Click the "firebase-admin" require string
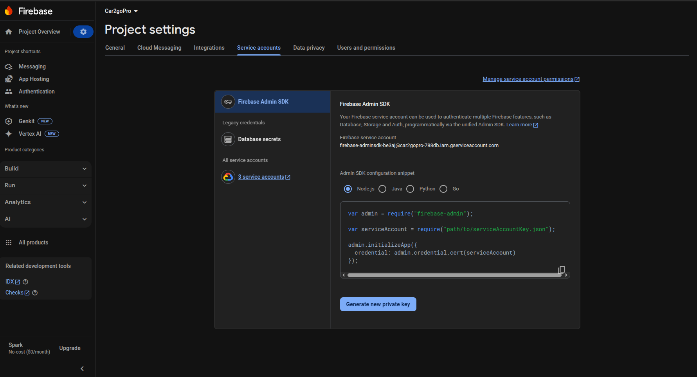The image size is (697, 377). [x=440, y=214]
